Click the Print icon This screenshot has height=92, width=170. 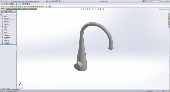coord(50,1)
